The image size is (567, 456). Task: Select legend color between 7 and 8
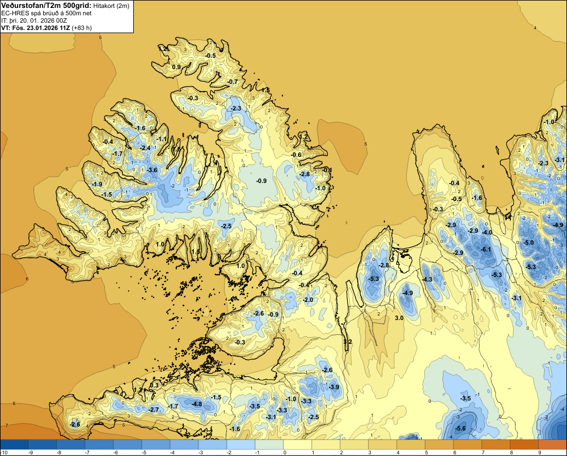click(496, 444)
